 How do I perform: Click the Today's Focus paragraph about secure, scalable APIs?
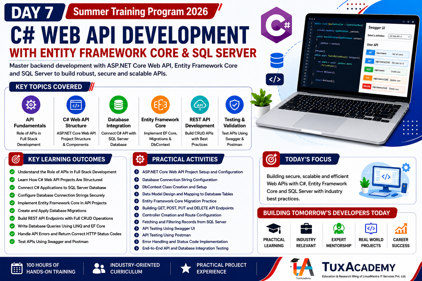(307, 187)
